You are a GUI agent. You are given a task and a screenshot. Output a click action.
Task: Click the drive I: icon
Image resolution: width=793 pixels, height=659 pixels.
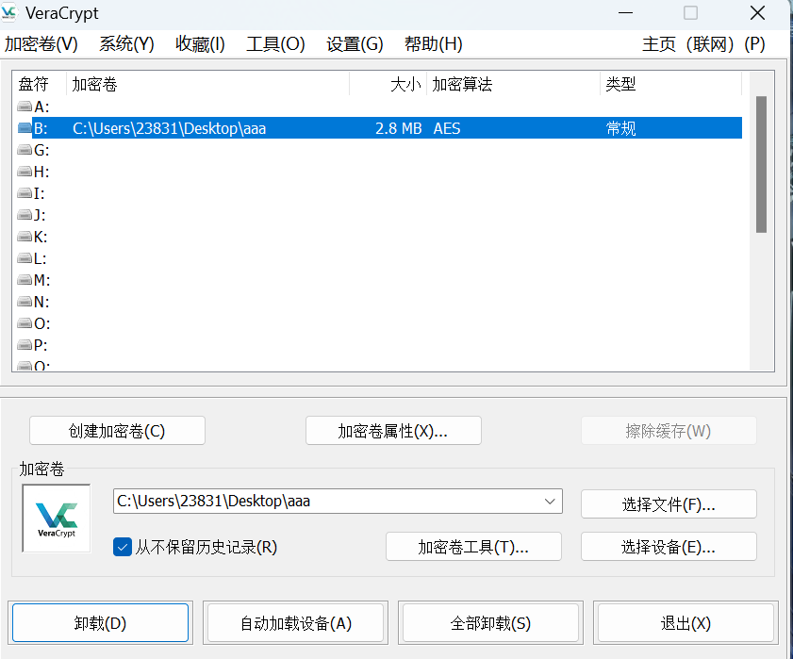pyautogui.click(x=25, y=193)
